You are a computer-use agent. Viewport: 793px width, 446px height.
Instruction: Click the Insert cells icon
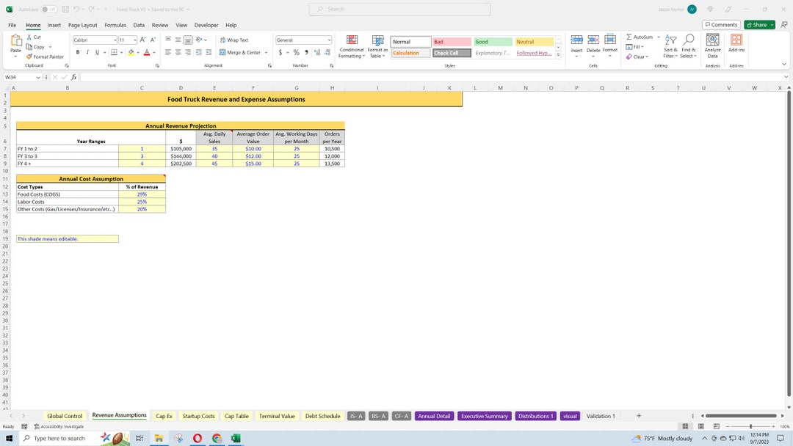pos(576,40)
